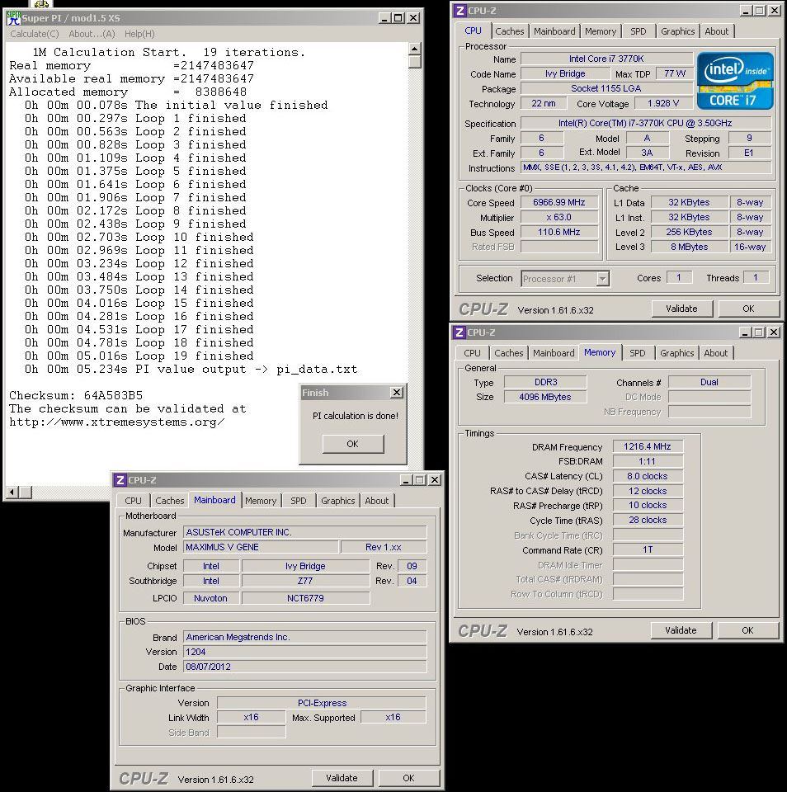Click the MAXIMUS V GENE model field

pos(261,547)
